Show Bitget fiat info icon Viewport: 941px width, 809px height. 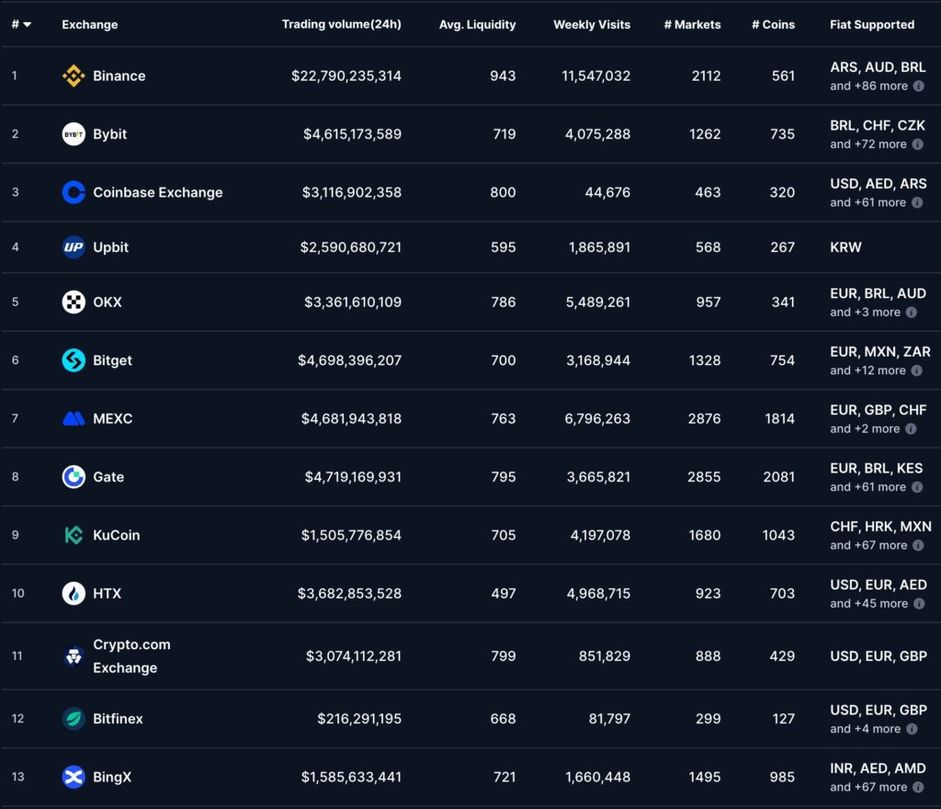click(916, 370)
